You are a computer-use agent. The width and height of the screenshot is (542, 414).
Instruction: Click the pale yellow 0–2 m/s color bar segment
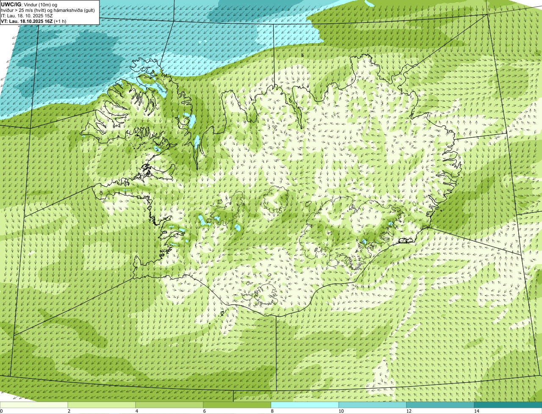coord(34,405)
